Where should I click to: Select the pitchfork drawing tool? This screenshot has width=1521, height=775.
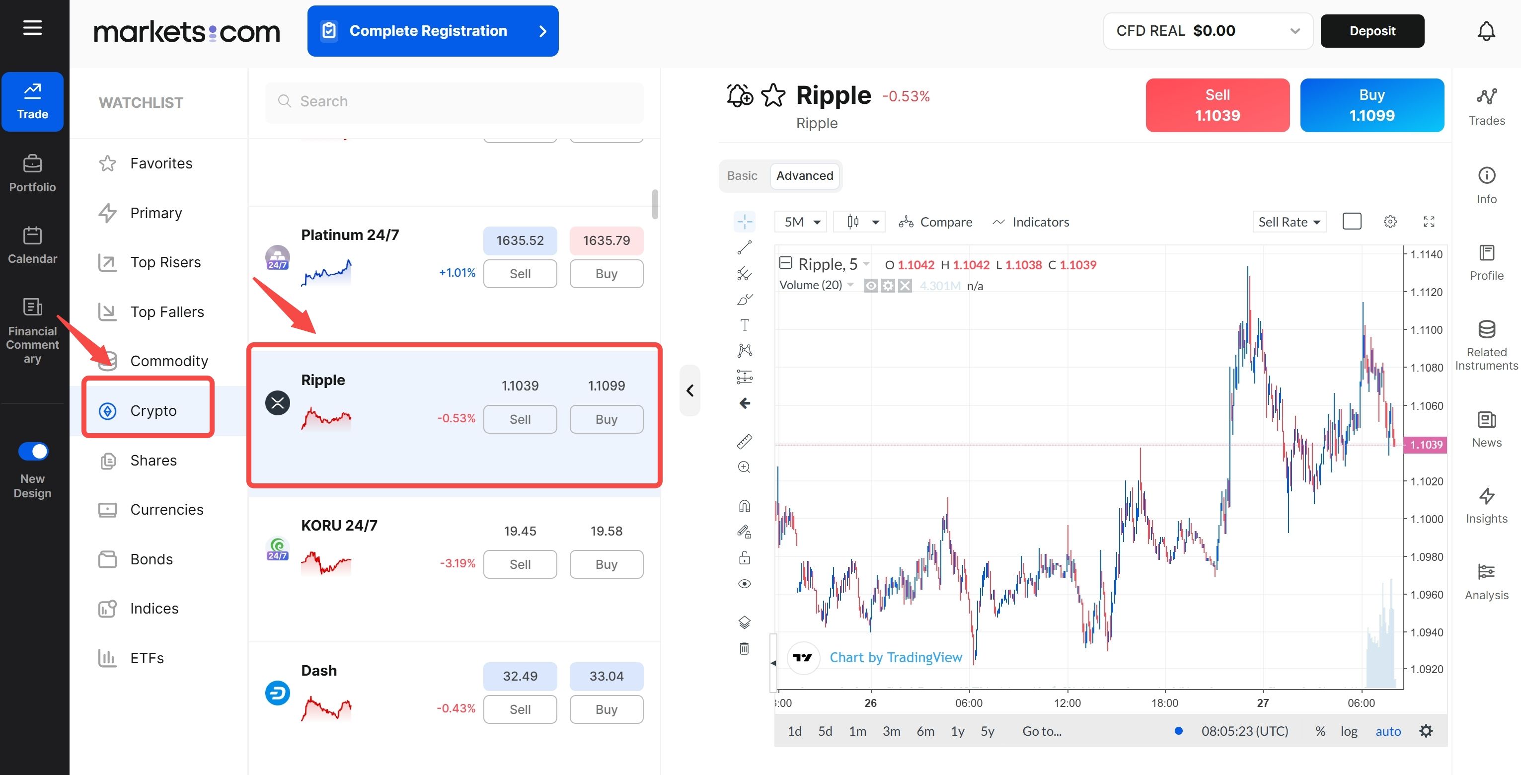[x=745, y=274]
